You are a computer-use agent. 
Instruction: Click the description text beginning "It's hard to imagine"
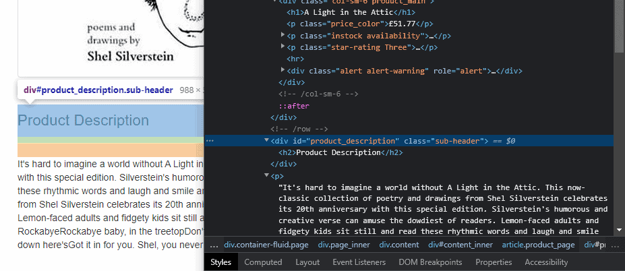pos(111,204)
